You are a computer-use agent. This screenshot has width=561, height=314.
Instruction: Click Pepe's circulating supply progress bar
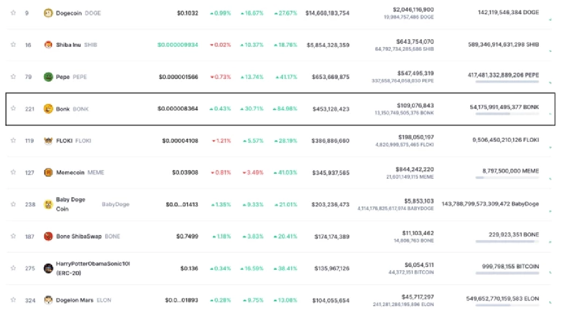point(507,82)
